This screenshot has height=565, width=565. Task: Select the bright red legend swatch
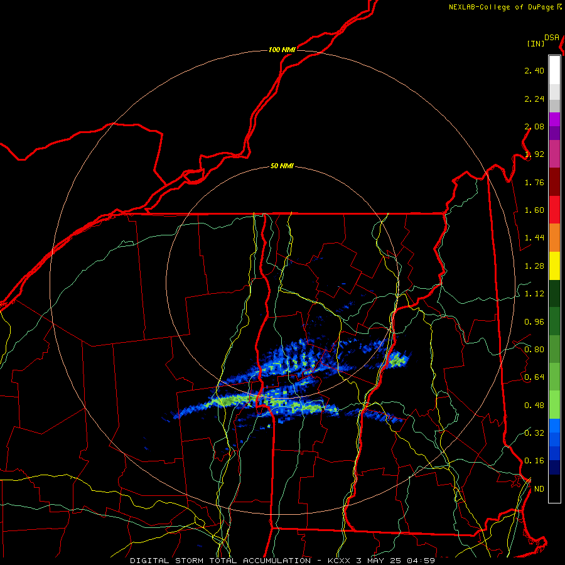554,210
